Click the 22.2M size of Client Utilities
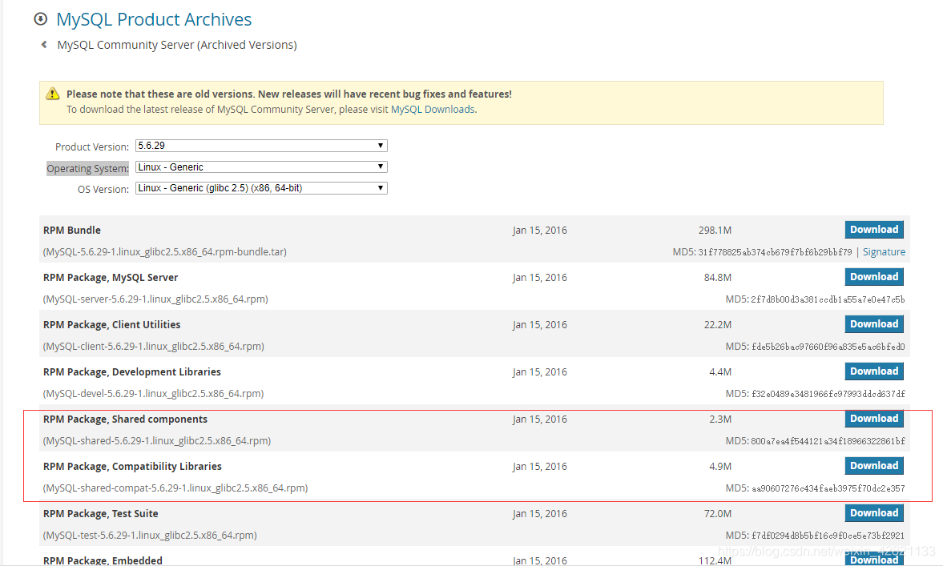The height and width of the screenshot is (566, 943). click(718, 324)
